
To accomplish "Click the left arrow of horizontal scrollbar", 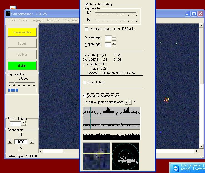I will coord(41,151).
